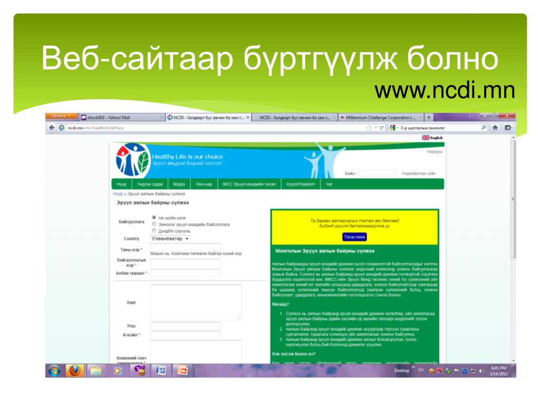Screen dimensions: 540x405
Task: Switch to the second NCDI tab
Action: pyautogui.click(x=294, y=118)
